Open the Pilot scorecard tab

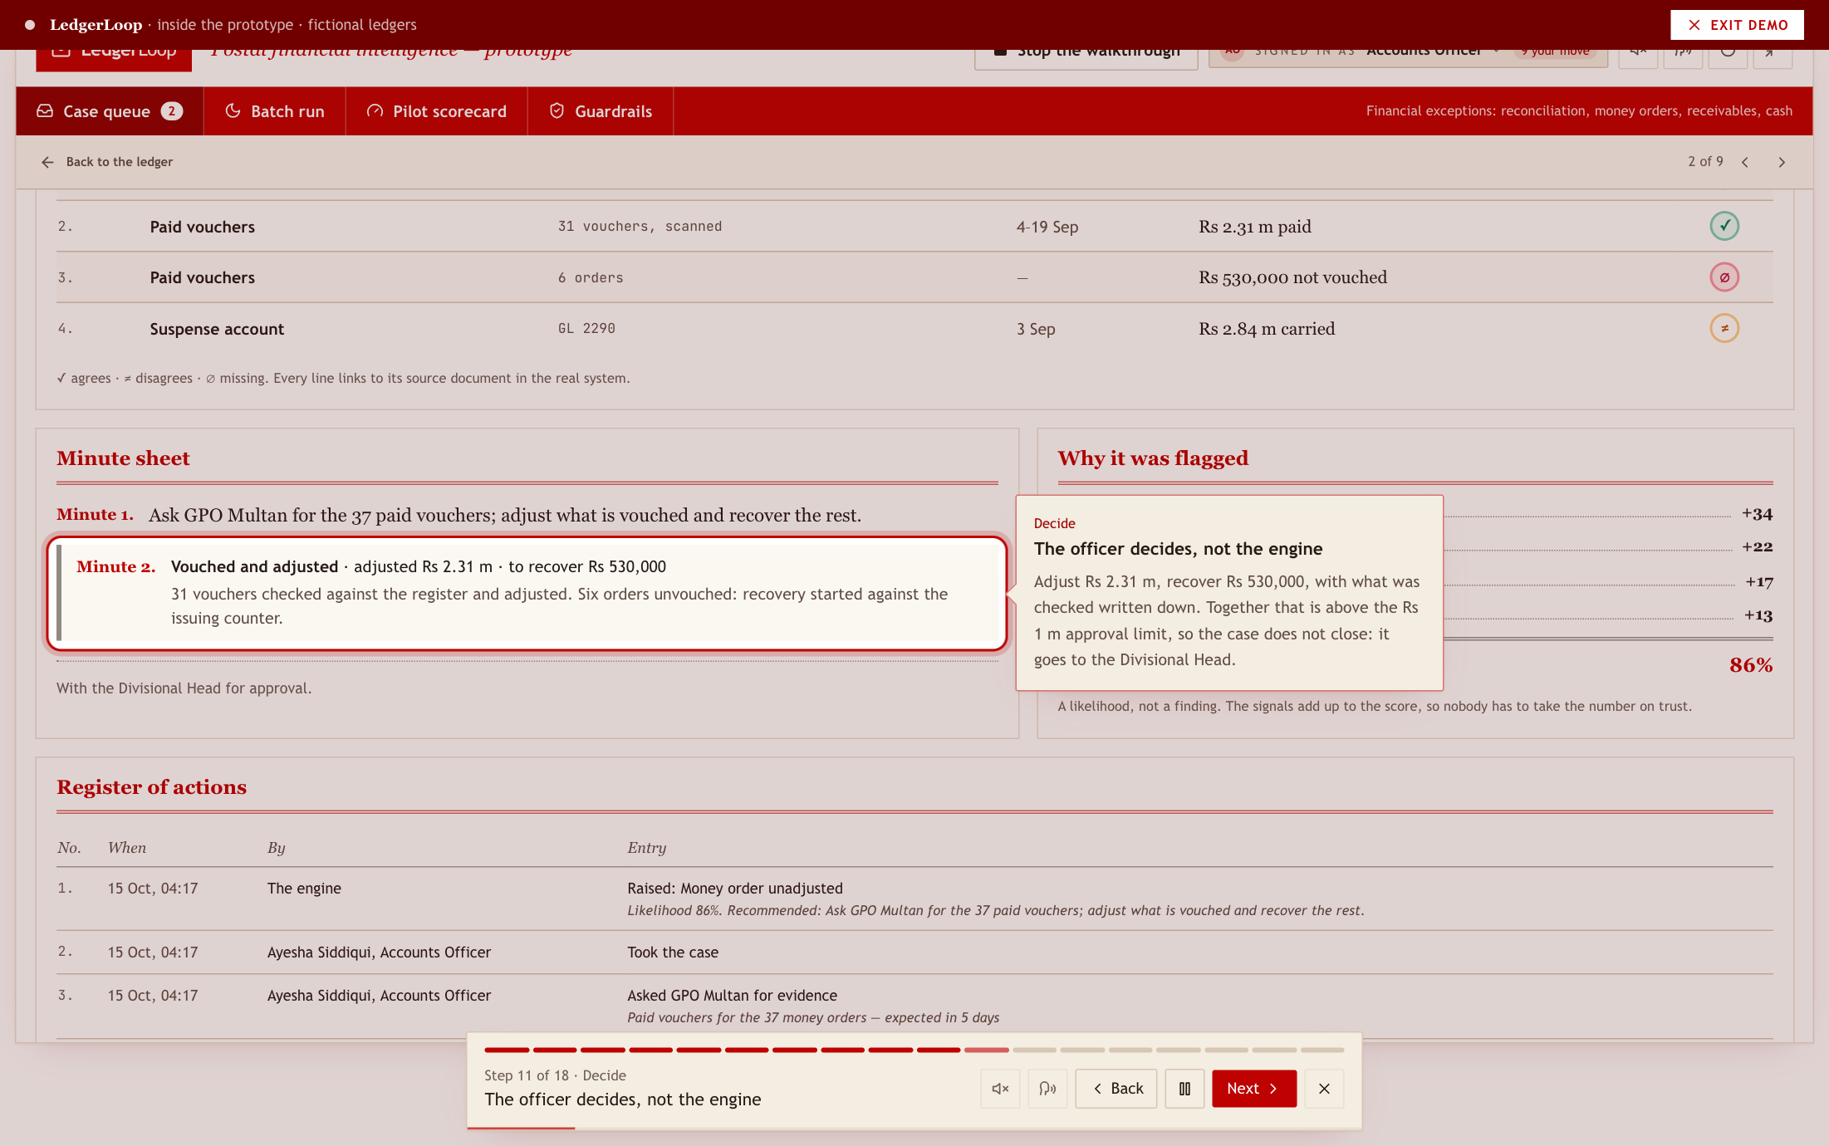pyautogui.click(x=437, y=111)
